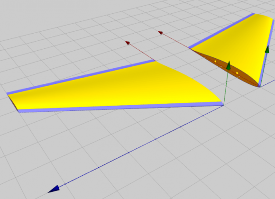Click the green arrowhead at right wing edge
This screenshot has height=199, width=275.
[x=267, y=49]
